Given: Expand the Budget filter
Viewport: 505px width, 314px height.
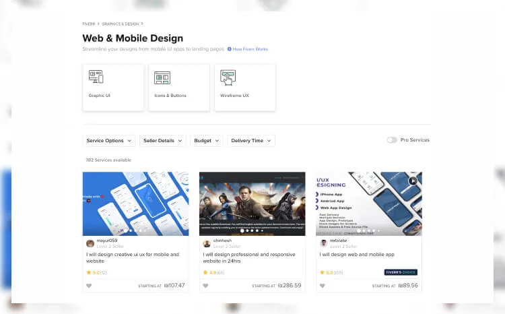Looking at the screenshot, I should 207,141.
